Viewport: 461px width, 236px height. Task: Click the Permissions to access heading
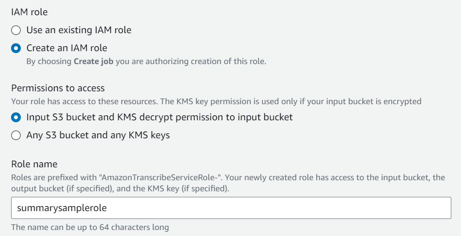pyautogui.click(x=58, y=88)
